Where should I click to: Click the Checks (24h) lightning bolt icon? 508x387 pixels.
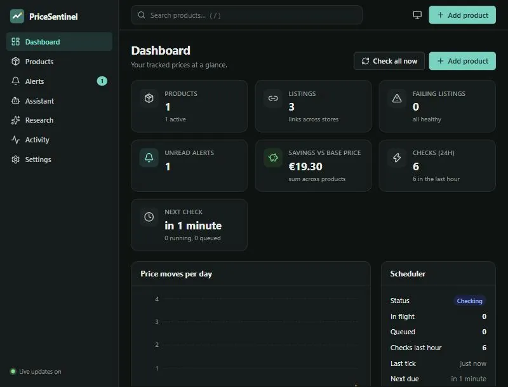(397, 158)
